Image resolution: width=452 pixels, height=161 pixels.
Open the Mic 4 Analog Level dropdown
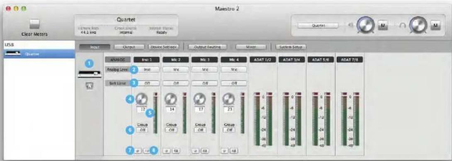pos(234,69)
